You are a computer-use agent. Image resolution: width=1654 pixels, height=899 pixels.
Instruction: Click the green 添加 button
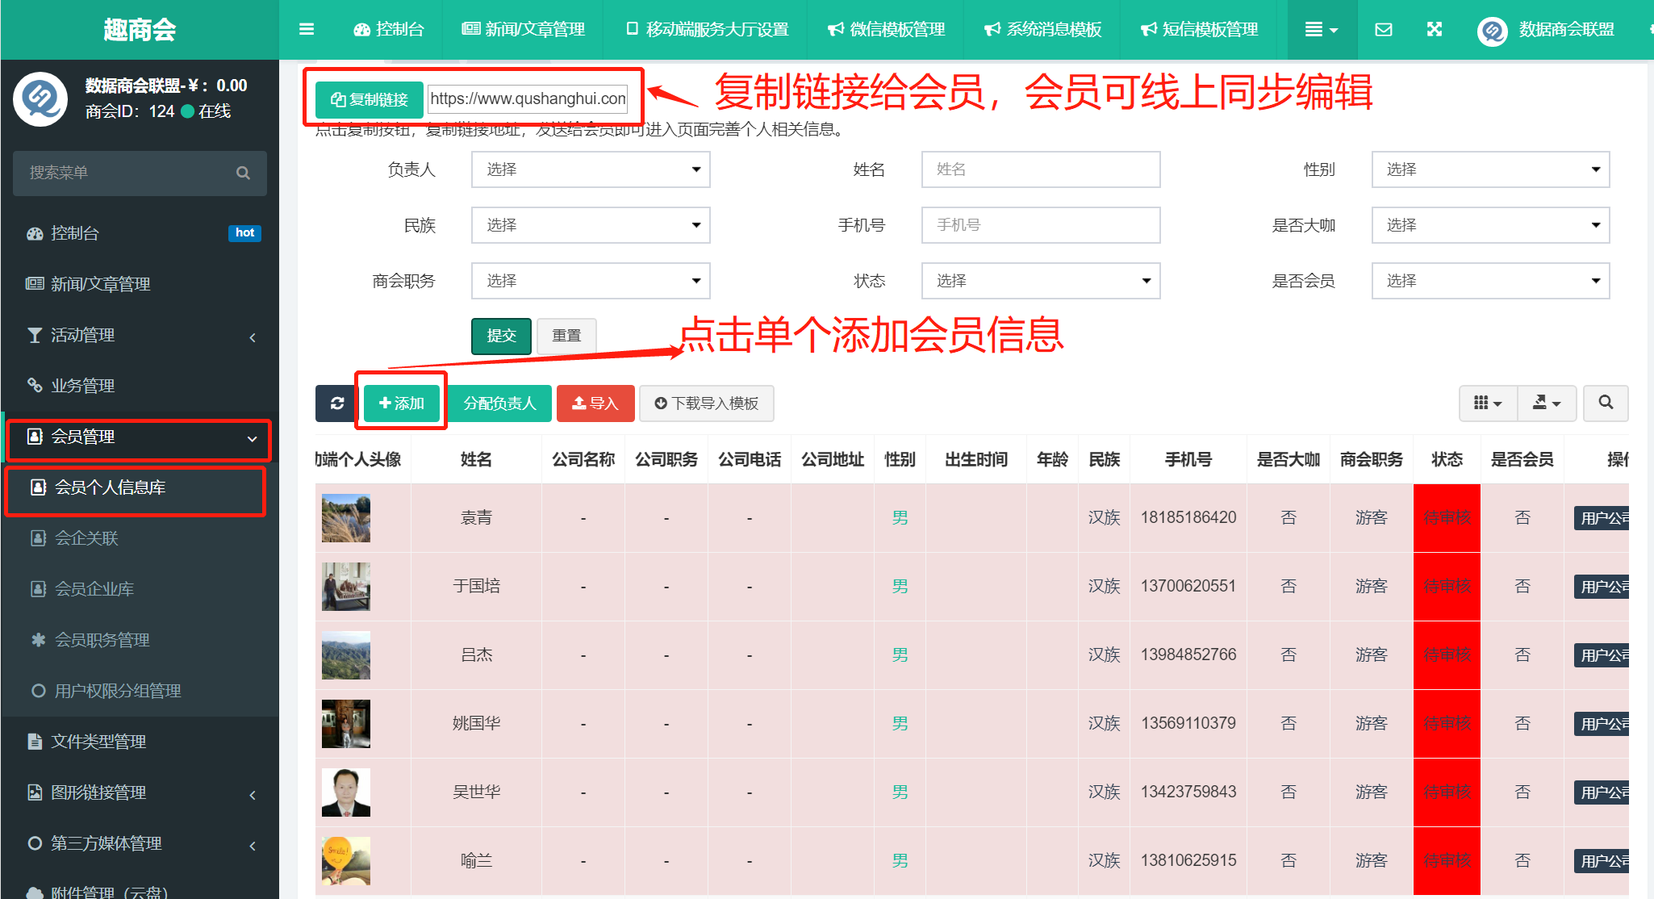[401, 403]
